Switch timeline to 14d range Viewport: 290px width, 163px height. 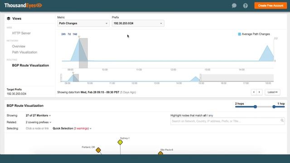coord(75,34)
